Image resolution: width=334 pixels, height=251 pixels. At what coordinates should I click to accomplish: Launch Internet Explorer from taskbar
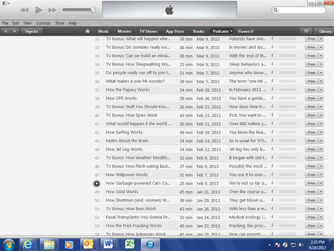tap(28, 244)
